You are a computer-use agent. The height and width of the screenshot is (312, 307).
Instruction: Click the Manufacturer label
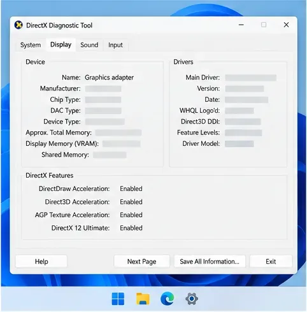coord(61,89)
